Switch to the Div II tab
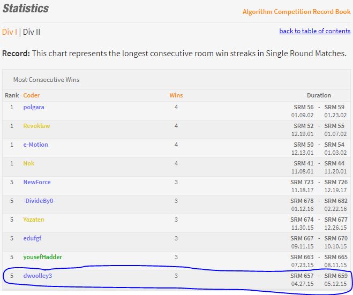353x295 pixels. 32,32
